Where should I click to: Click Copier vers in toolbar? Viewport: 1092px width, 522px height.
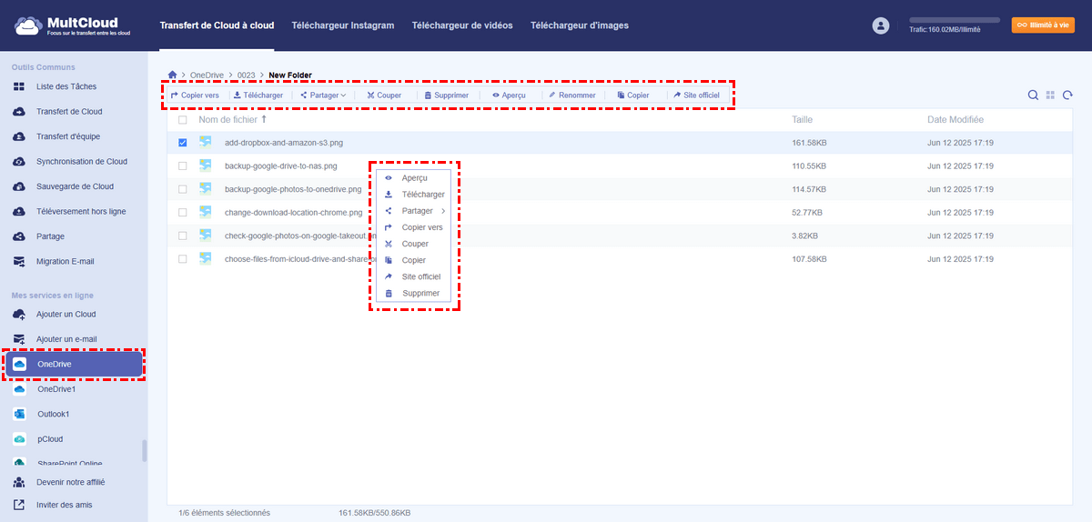pyautogui.click(x=195, y=95)
